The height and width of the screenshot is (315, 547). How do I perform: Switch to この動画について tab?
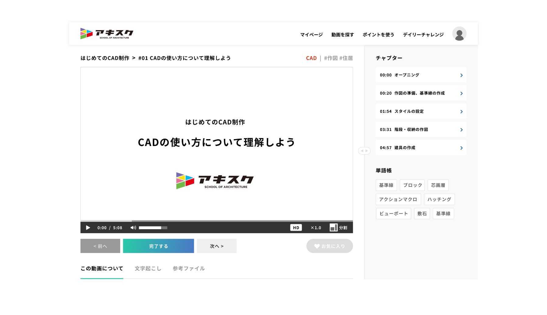102,269
